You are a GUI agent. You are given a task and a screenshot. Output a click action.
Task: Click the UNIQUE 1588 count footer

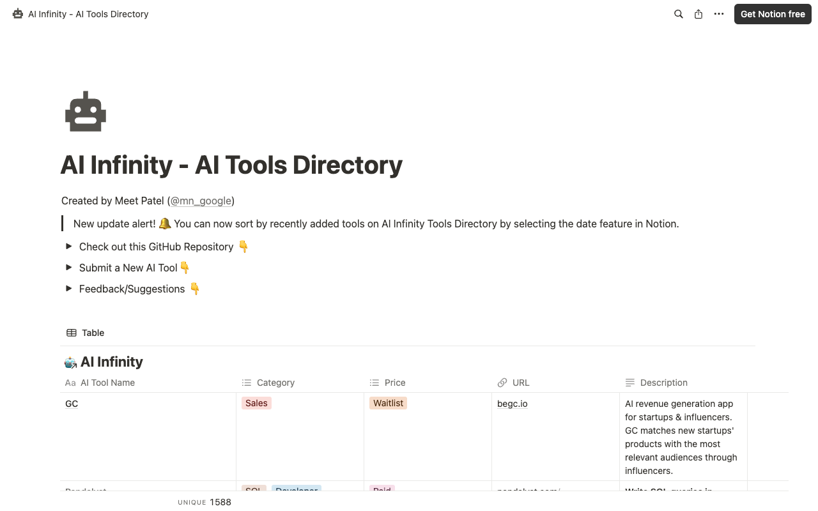click(204, 502)
